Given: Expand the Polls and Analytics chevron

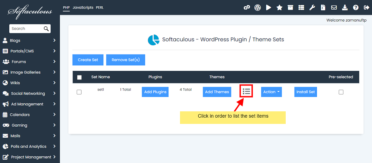Looking at the screenshot, I should [54, 146].
